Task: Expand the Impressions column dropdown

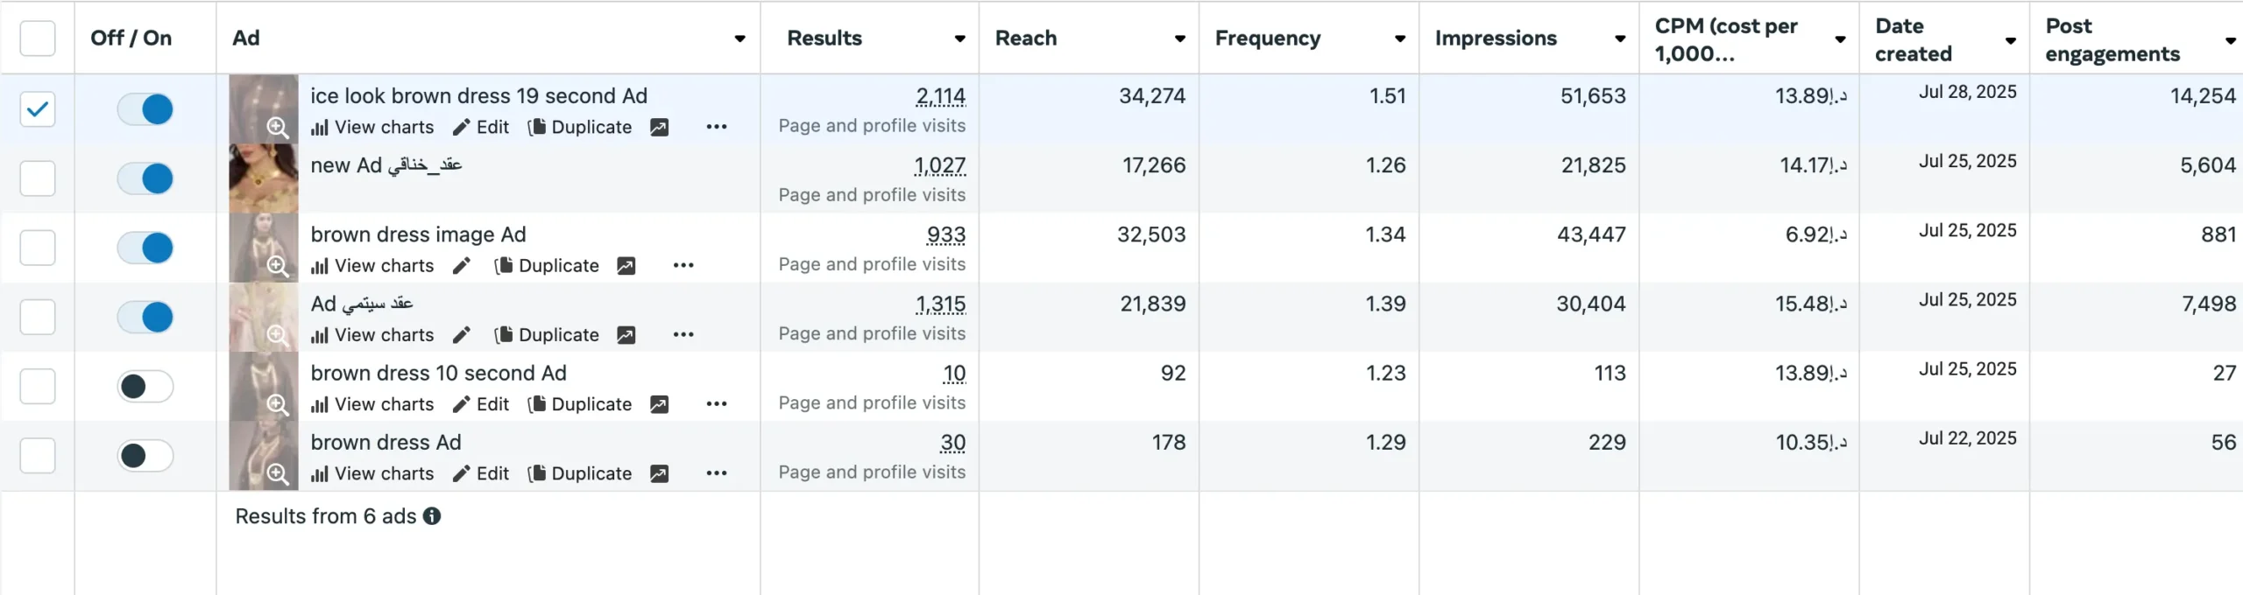Action: click(1619, 38)
